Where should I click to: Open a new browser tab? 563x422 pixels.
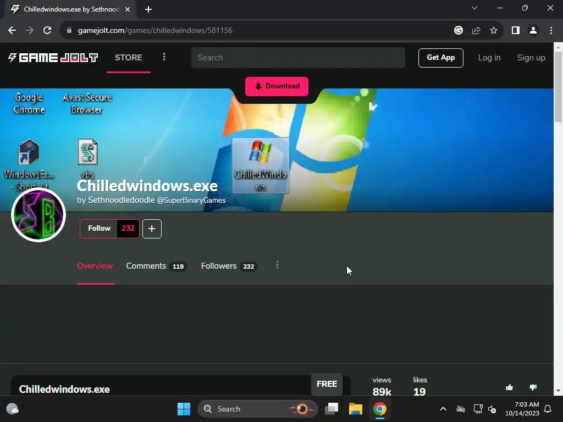pos(148,9)
